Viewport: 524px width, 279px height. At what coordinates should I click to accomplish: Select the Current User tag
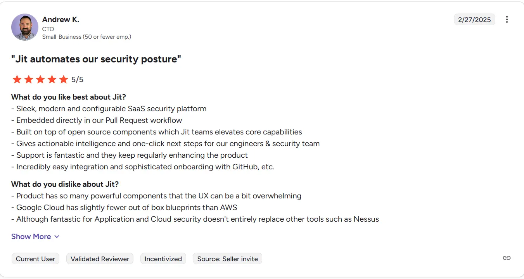coord(35,259)
